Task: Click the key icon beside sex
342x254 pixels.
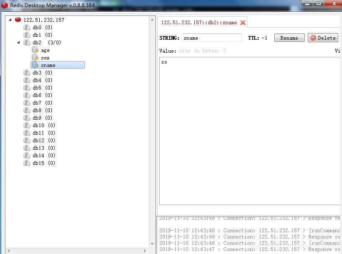Action: pyautogui.click(x=35, y=57)
